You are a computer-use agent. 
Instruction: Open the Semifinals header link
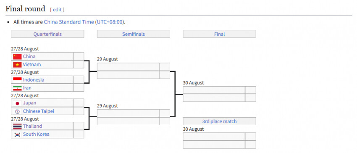134,34
